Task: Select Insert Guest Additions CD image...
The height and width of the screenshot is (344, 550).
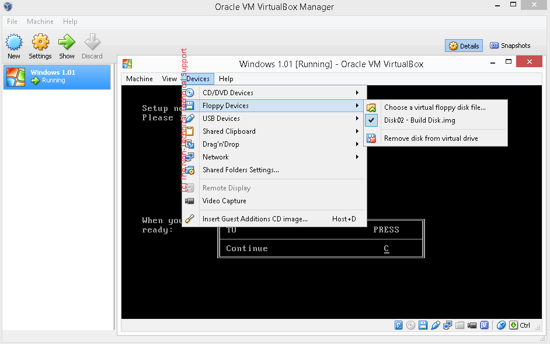Action: coord(274,218)
